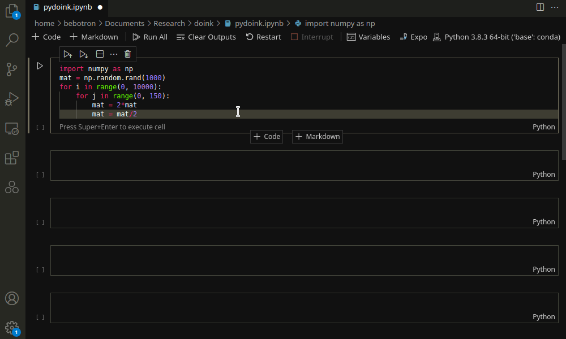The width and height of the screenshot is (566, 339).
Task: Add a Markdown cell from the notebook toolbar
Action: (x=94, y=37)
